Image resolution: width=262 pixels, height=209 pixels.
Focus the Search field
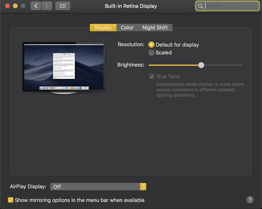click(x=227, y=6)
